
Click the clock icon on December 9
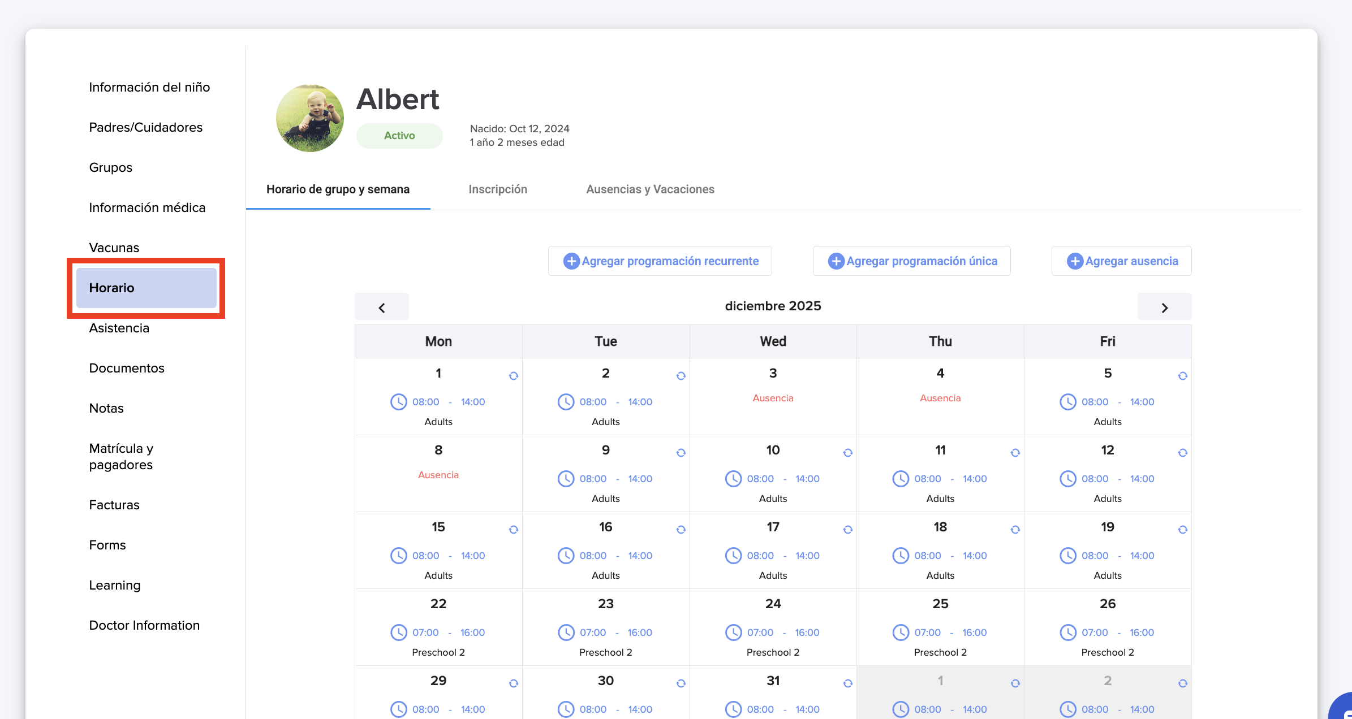566,479
